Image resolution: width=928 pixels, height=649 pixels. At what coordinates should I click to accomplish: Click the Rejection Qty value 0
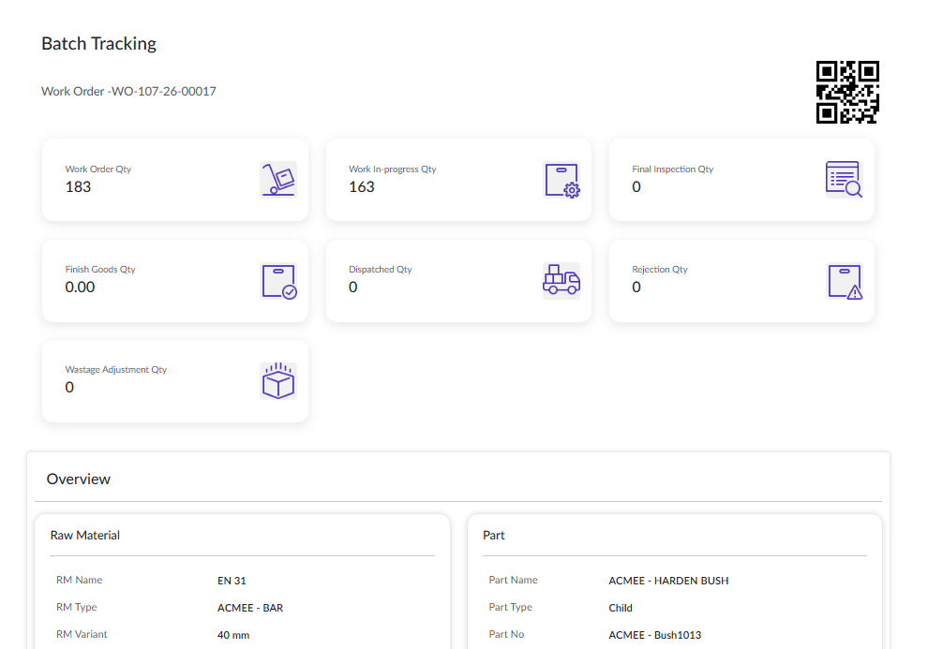(x=636, y=288)
